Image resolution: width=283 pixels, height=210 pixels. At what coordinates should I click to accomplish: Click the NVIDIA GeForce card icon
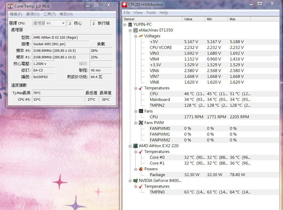pos(135,181)
